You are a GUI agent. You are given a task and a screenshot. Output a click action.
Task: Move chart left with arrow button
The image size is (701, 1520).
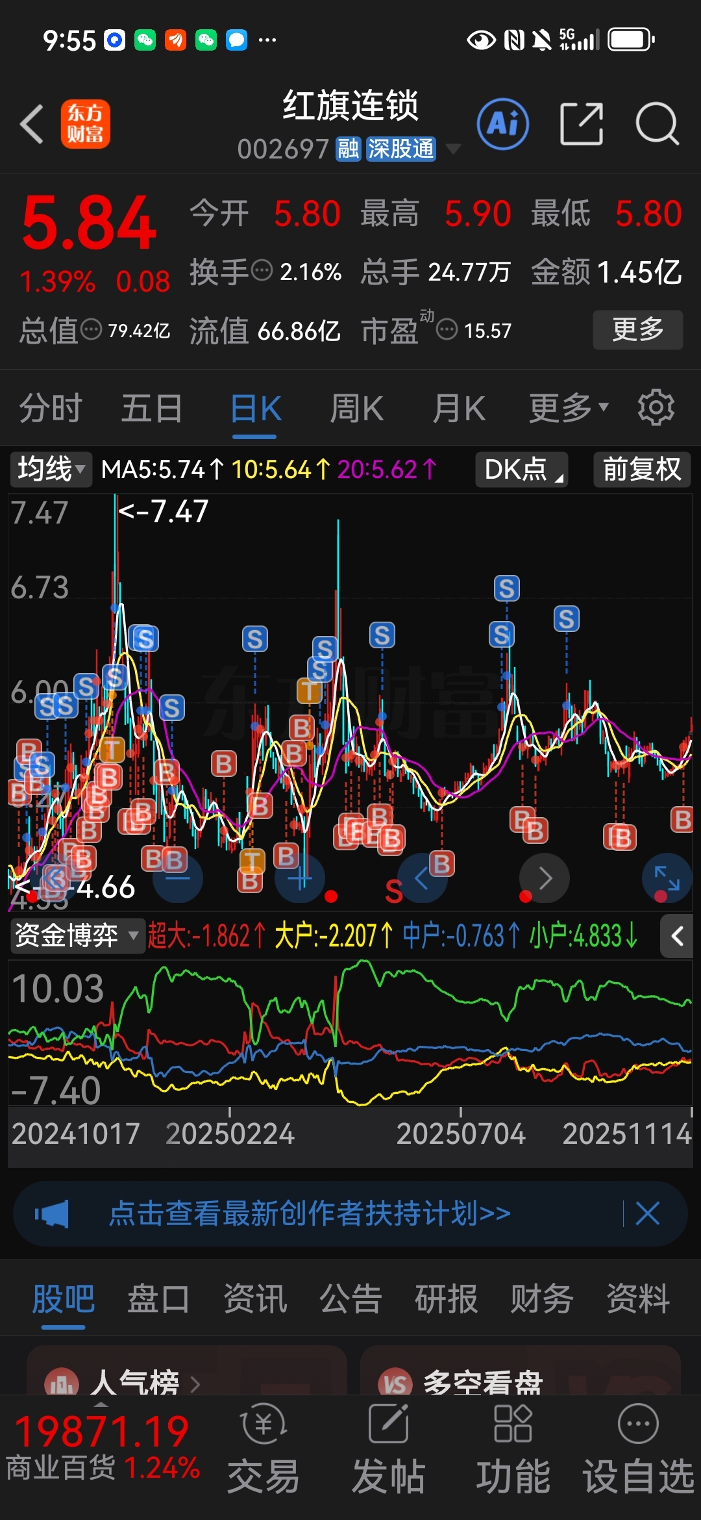coord(422,878)
